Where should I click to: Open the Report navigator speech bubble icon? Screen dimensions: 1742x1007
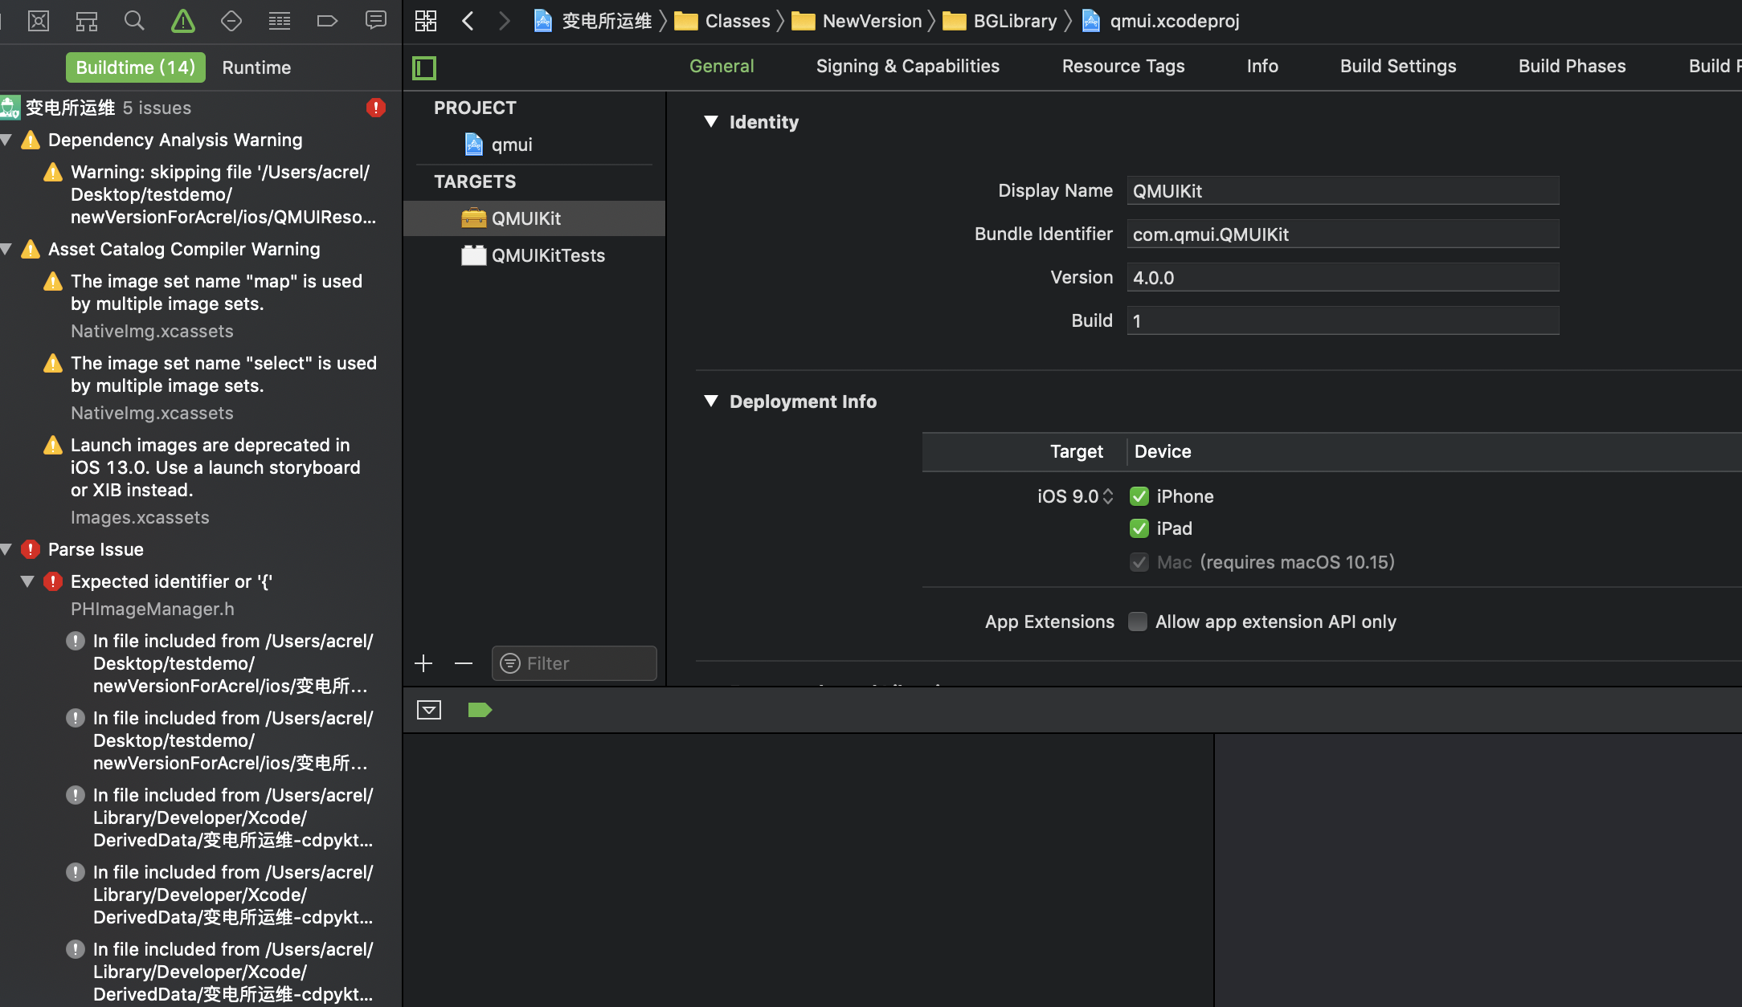pyautogui.click(x=375, y=21)
